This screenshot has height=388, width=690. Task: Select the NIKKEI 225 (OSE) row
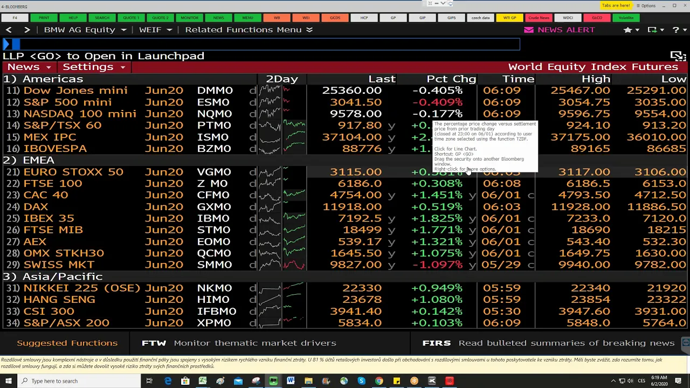click(345, 288)
